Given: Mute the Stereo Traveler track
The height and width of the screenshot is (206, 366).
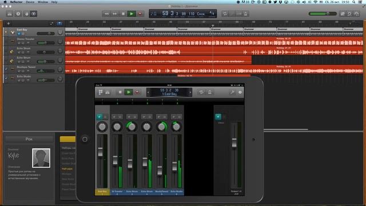Looking at the screenshot, I should coord(19,43).
